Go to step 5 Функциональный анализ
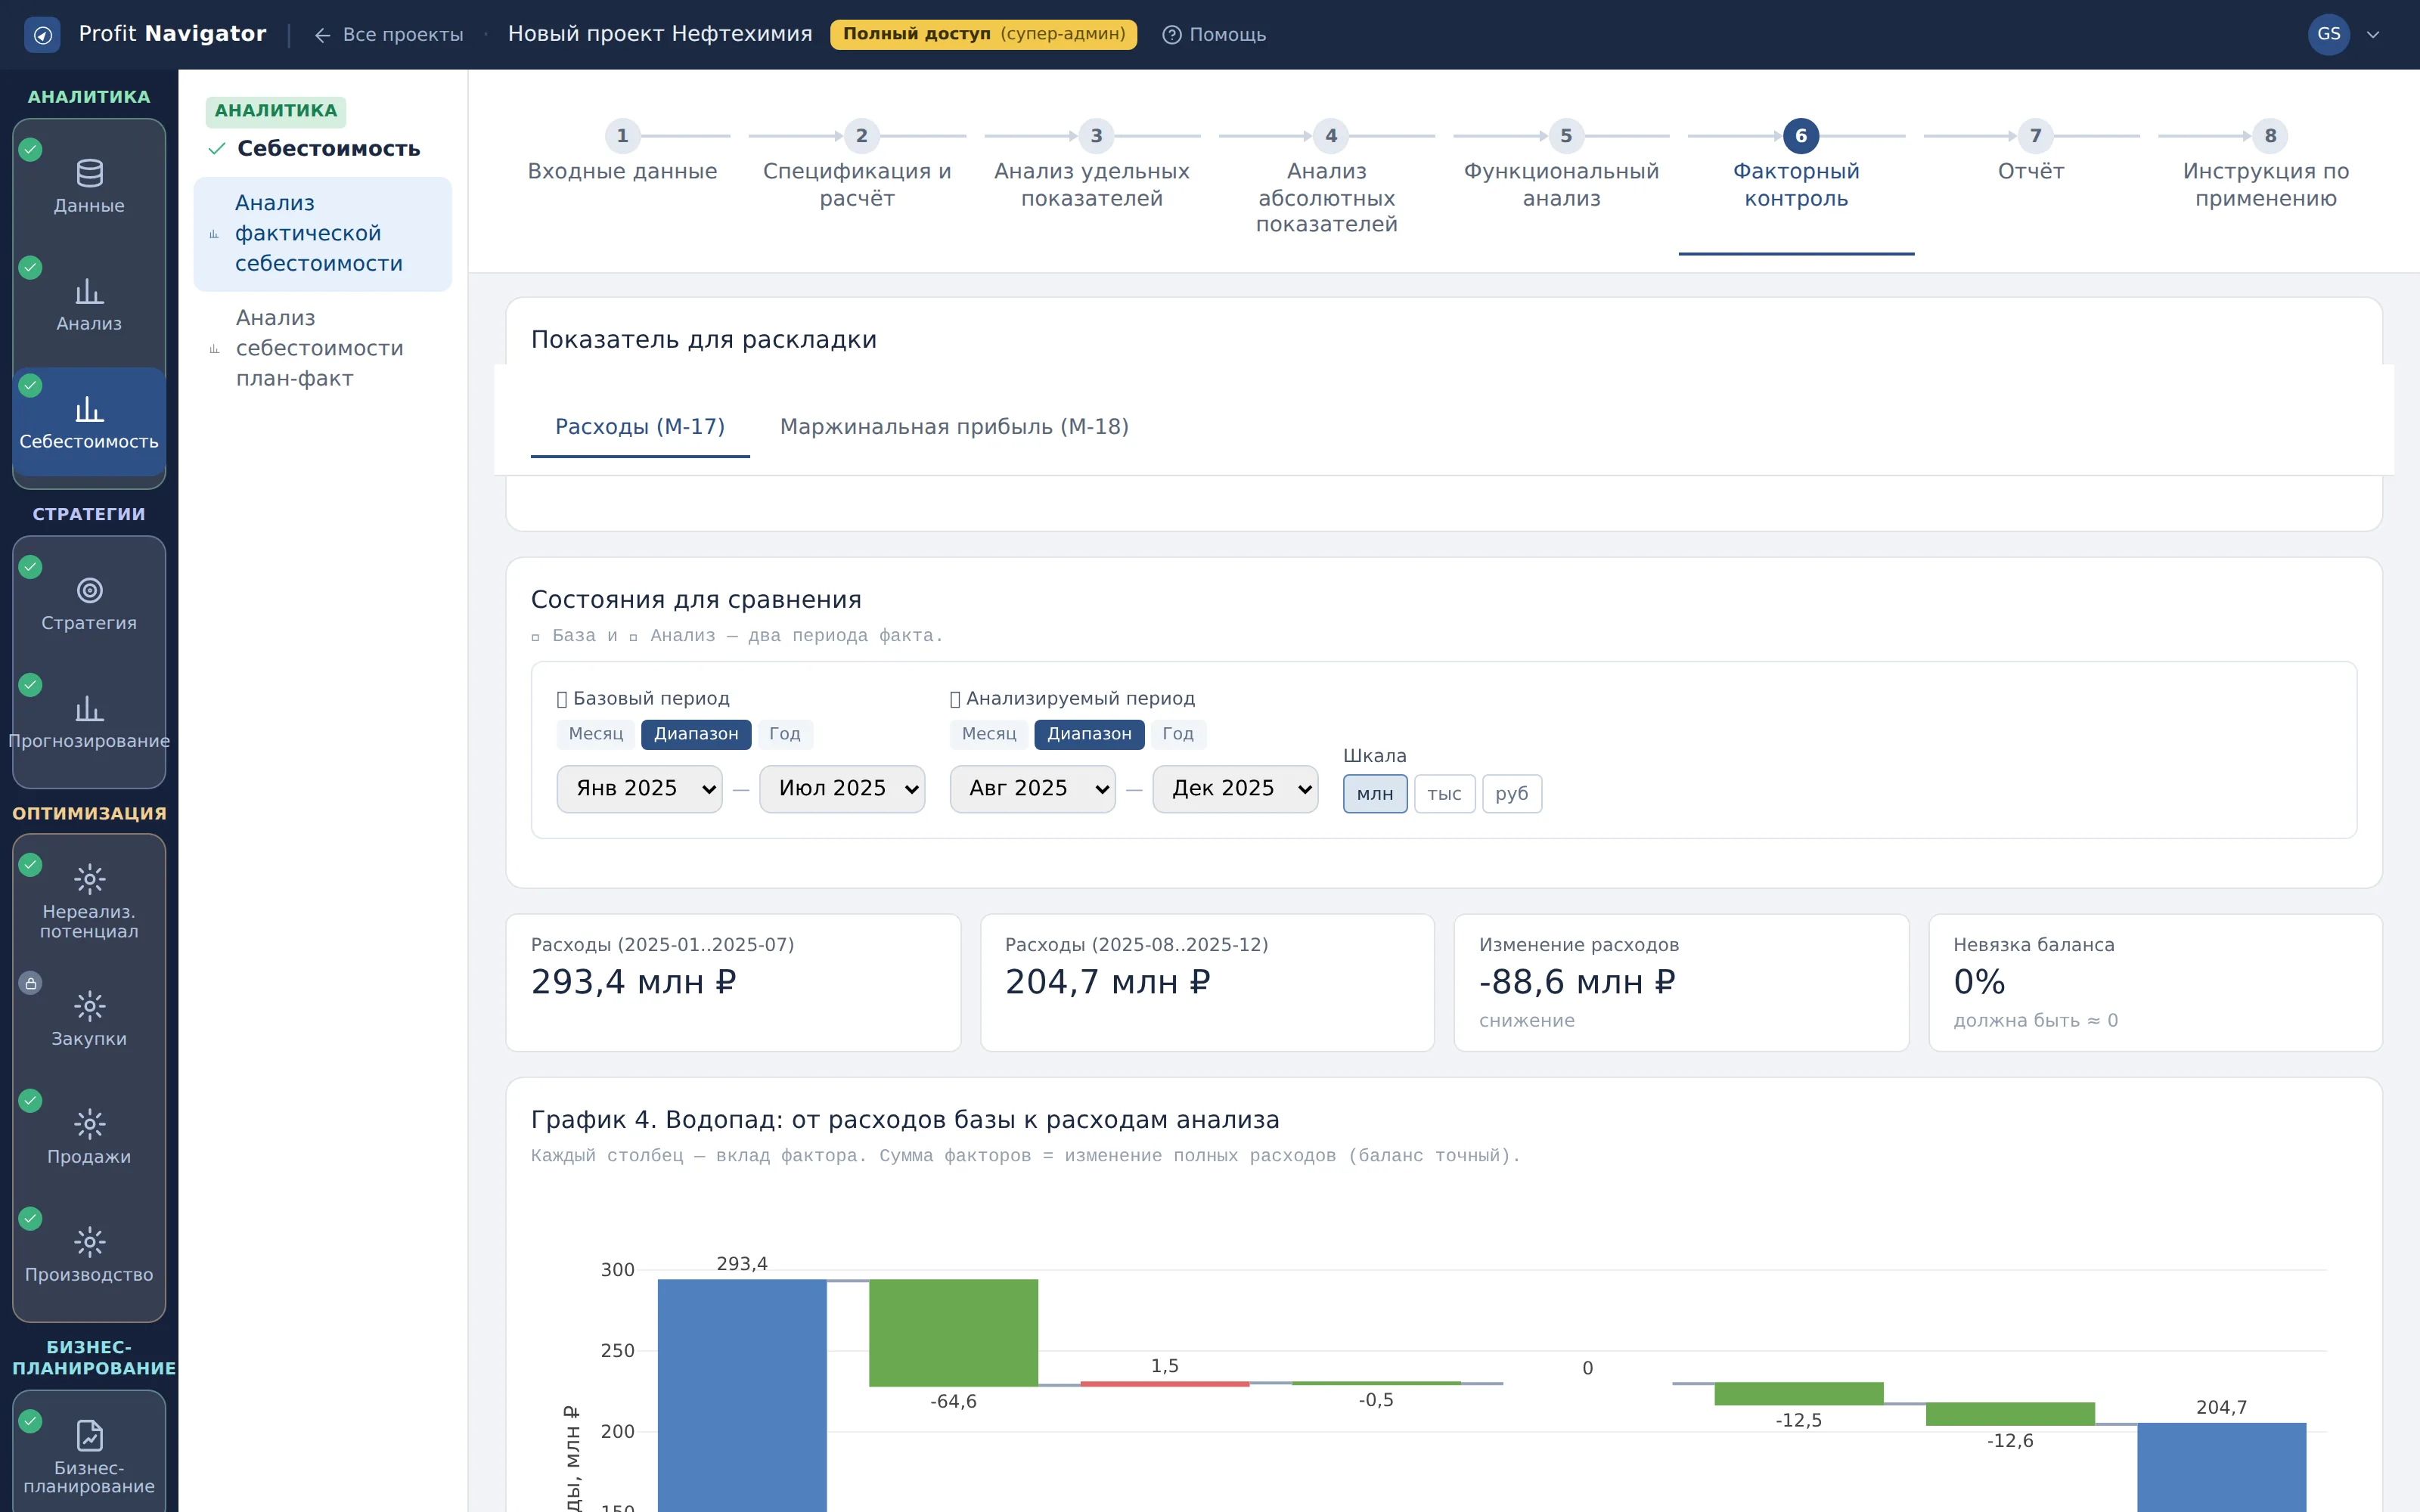The width and height of the screenshot is (2420, 1512). pos(1561,166)
